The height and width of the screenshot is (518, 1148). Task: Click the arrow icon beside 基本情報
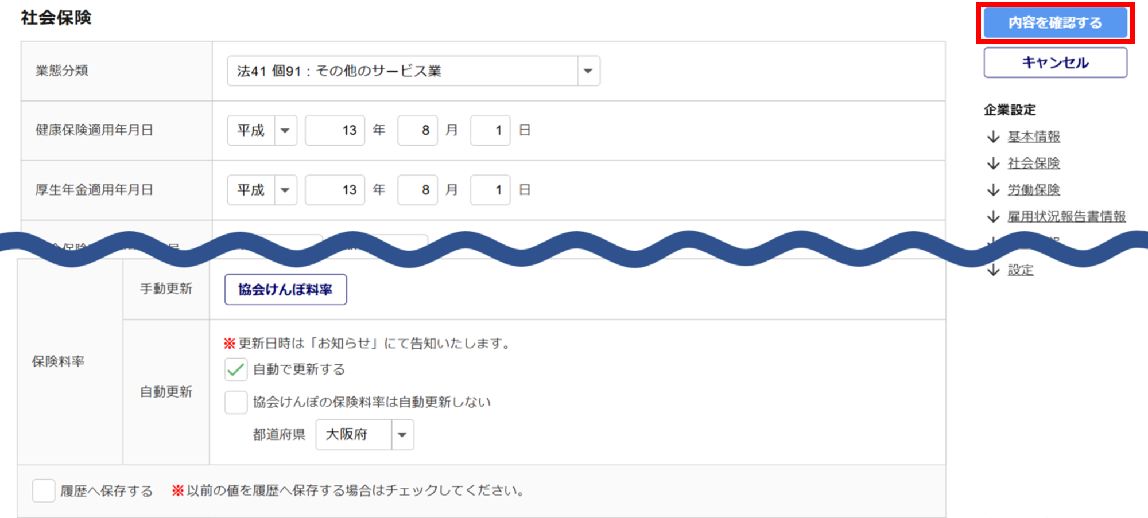pyautogui.click(x=993, y=137)
